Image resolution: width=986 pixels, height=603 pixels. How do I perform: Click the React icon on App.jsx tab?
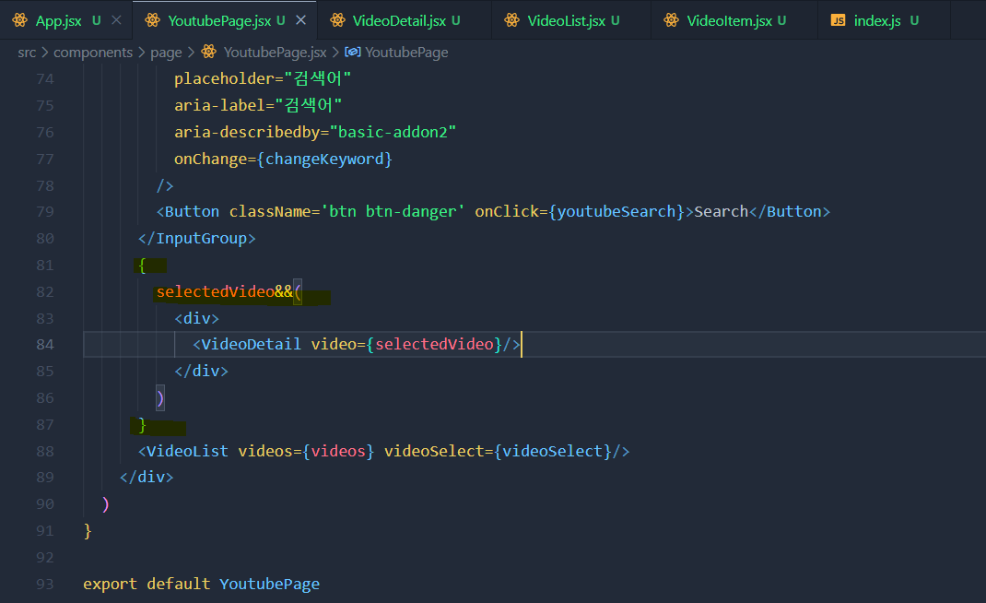point(20,20)
